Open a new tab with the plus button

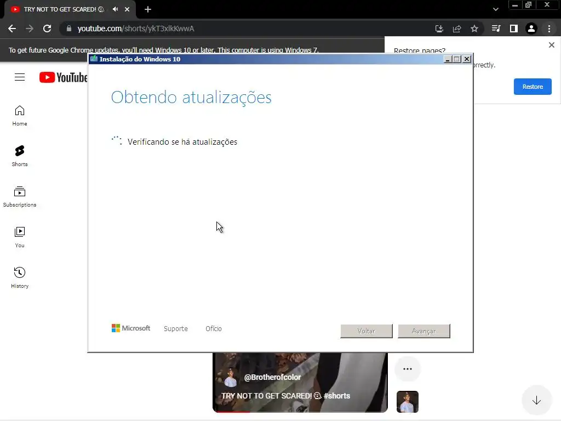point(148,9)
